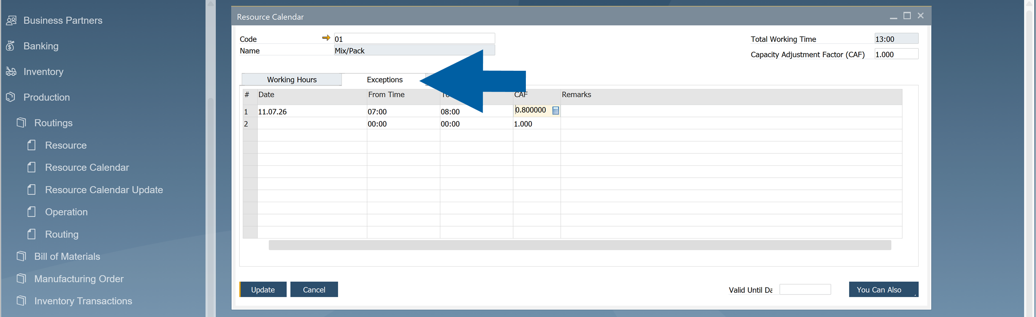Select row 2 by its row number

point(250,124)
